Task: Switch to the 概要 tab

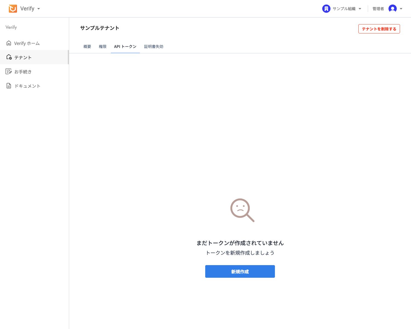Action: coord(87,47)
